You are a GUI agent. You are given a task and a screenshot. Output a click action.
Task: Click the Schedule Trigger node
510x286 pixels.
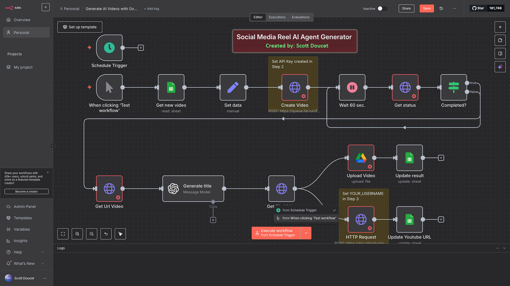(x=109, y=48)
